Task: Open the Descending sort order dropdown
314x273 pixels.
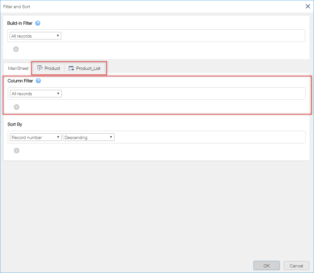Action: point(89,137)
